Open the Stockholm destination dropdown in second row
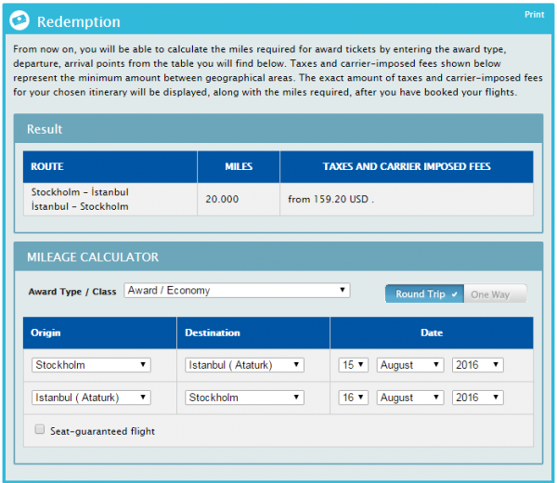Screen dimensions: 557x483 tap(244, 398)
